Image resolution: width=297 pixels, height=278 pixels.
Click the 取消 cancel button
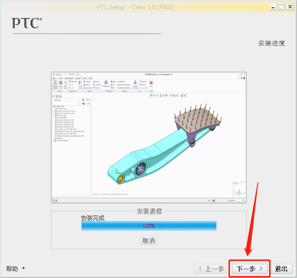coord(149,240)
